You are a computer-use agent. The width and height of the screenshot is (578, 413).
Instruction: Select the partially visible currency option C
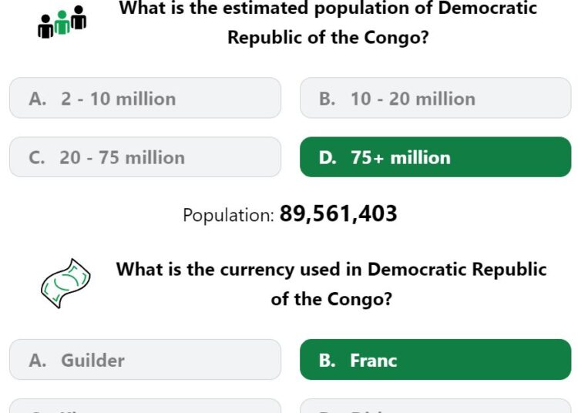pos(145,406)
